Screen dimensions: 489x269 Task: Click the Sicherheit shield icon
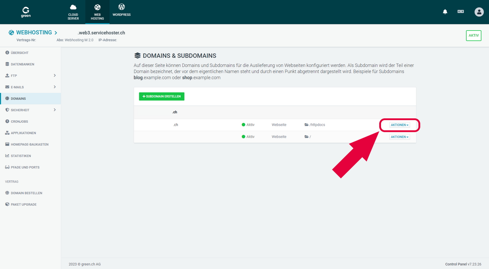tap(7, 110)
